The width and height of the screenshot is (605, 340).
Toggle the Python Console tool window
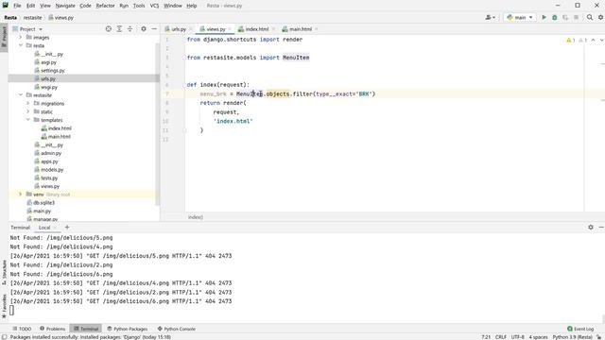click(177, 329)
